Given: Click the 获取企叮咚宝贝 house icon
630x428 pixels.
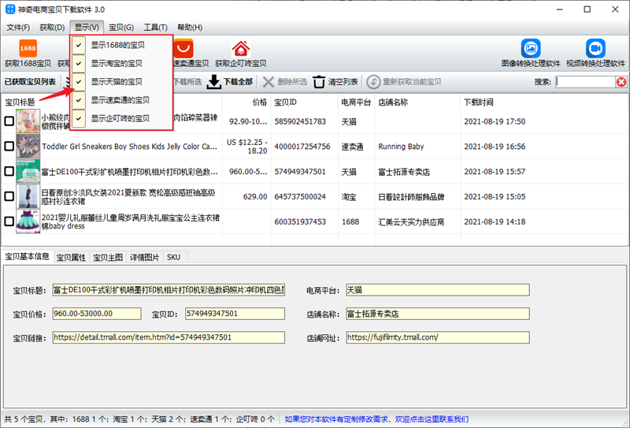Looking at the screenshot, I should pyautogui.click(x=241, y=48).
